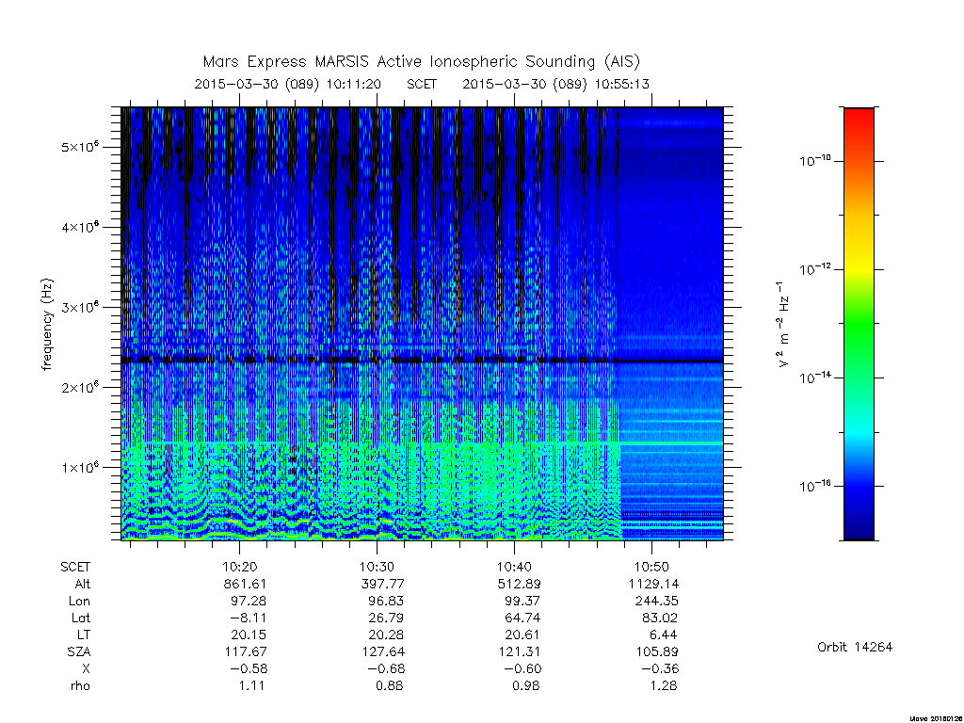Click the plot title "Mars Express MARSIS"

point(287,62)
